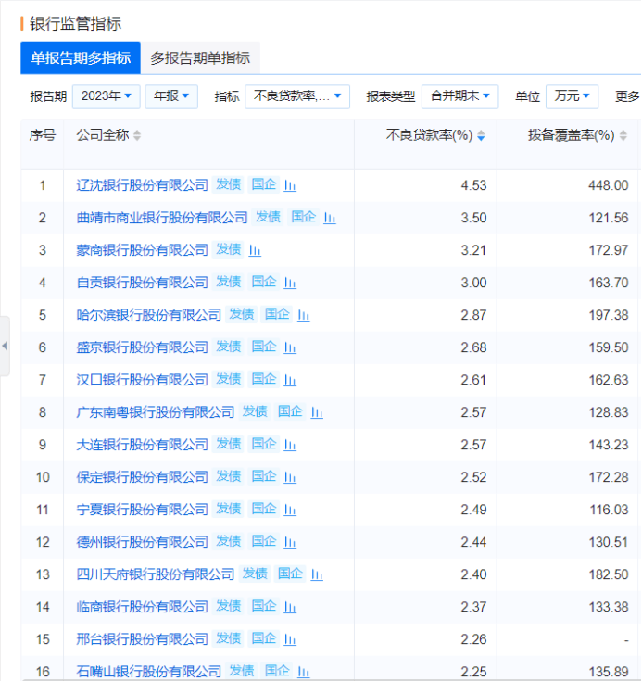Open chart icon for 德州银行股份有限公司

290,542
